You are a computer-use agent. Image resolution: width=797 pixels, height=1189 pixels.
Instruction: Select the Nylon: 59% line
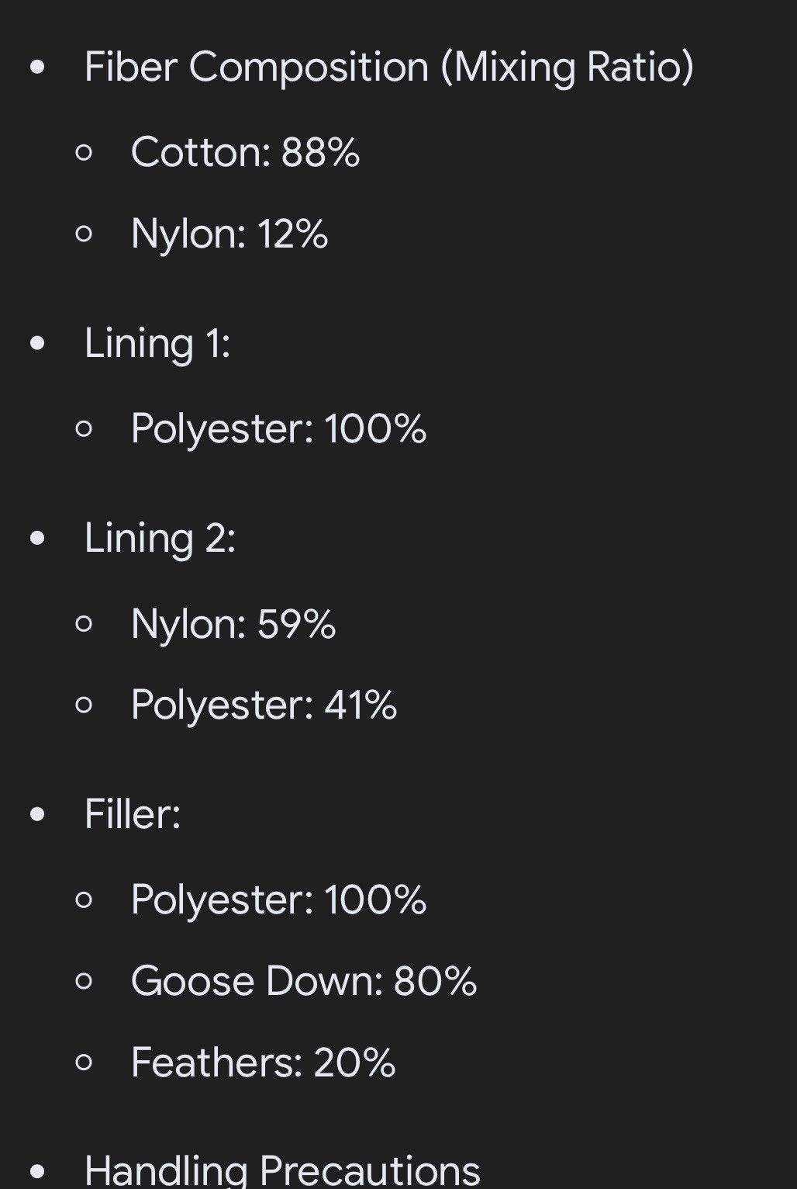pyautogui.click(x=233, y=624)
